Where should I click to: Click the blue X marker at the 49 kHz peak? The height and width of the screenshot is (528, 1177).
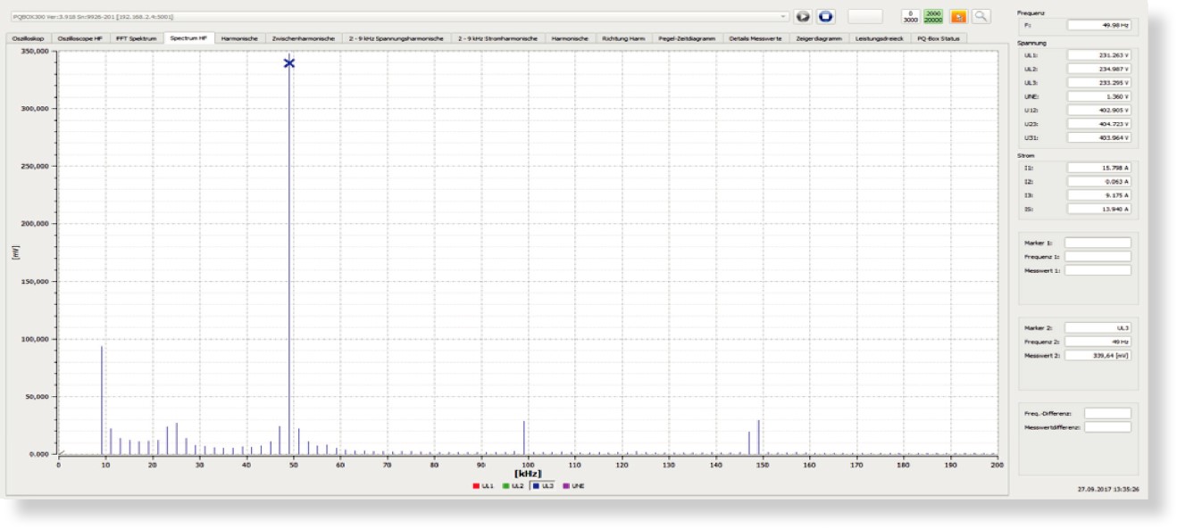(288, 62)
